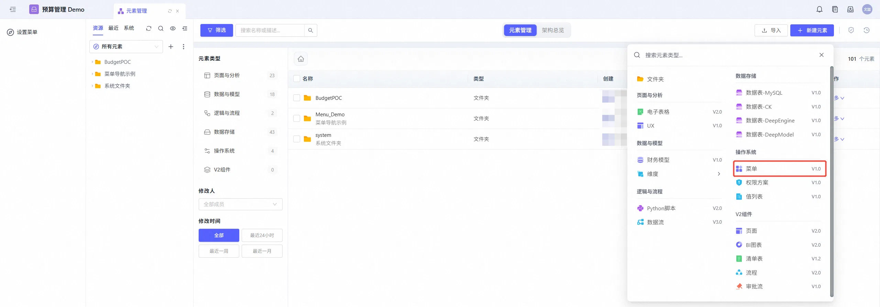Select 审批流 element type

tap(778, 286)
